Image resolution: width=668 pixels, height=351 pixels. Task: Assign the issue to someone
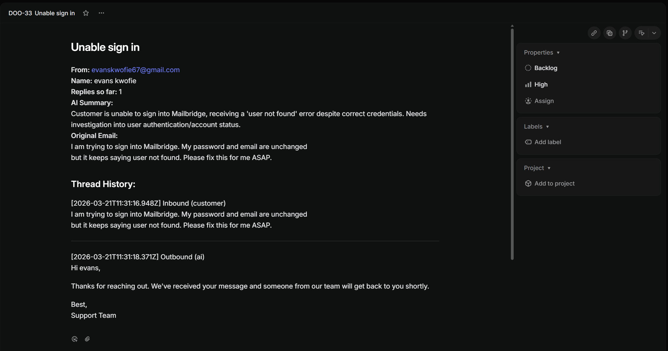pos(544,101)
